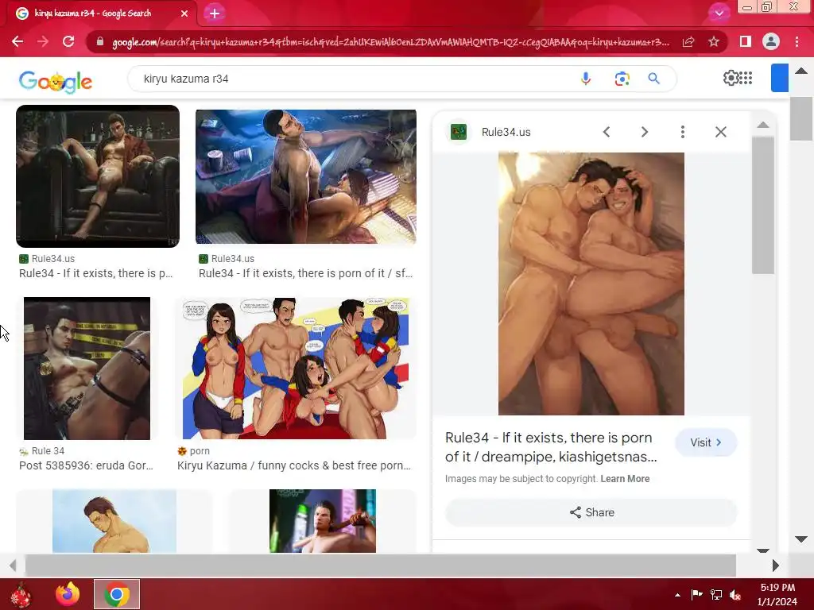Screen dimensions: 814x610
Task: Open network status tray icon
Action: [x=716, y=595]
